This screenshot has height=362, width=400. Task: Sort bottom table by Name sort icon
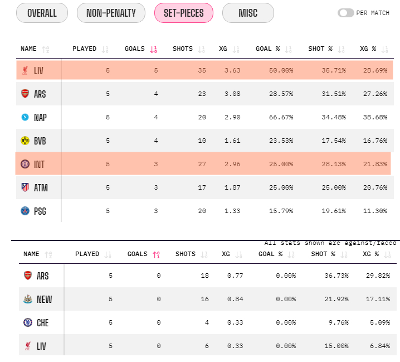(47, 254)
